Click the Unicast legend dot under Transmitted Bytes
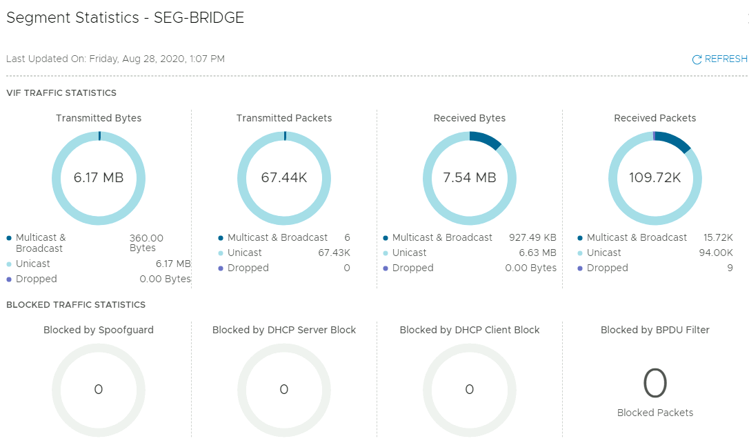749x443 pixels. [9, 264]
